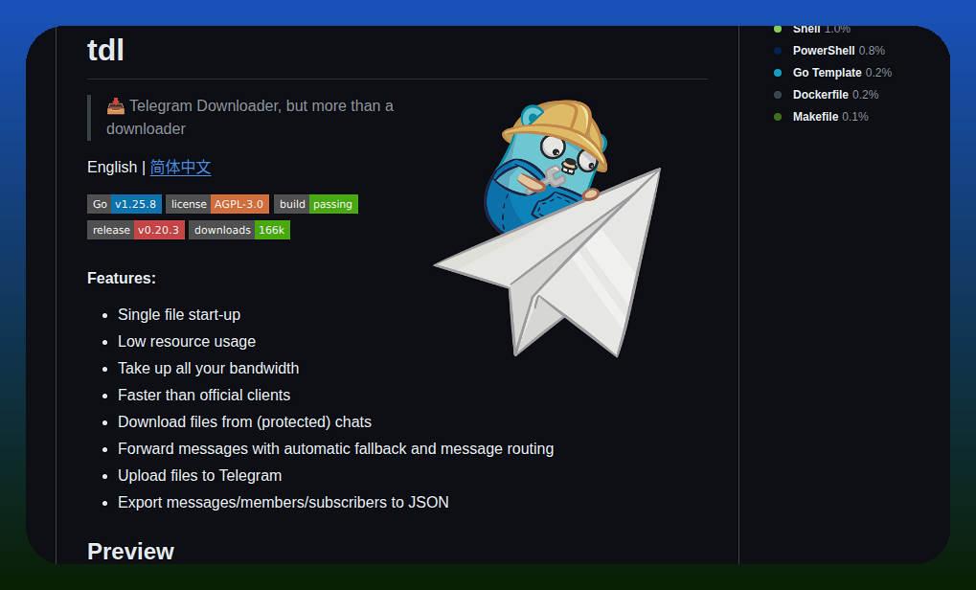Click 'Single file start-up' list item
This screenshot has width=976, height=590.
tap(179, 315)
